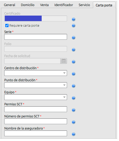Click help icon for Nombre de la aseguradora
The width and height of the screenshot is (119, 141).
pos(74,134)
